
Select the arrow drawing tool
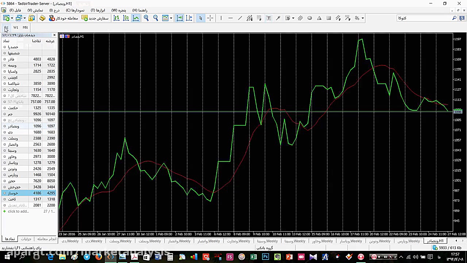point(278,18)
